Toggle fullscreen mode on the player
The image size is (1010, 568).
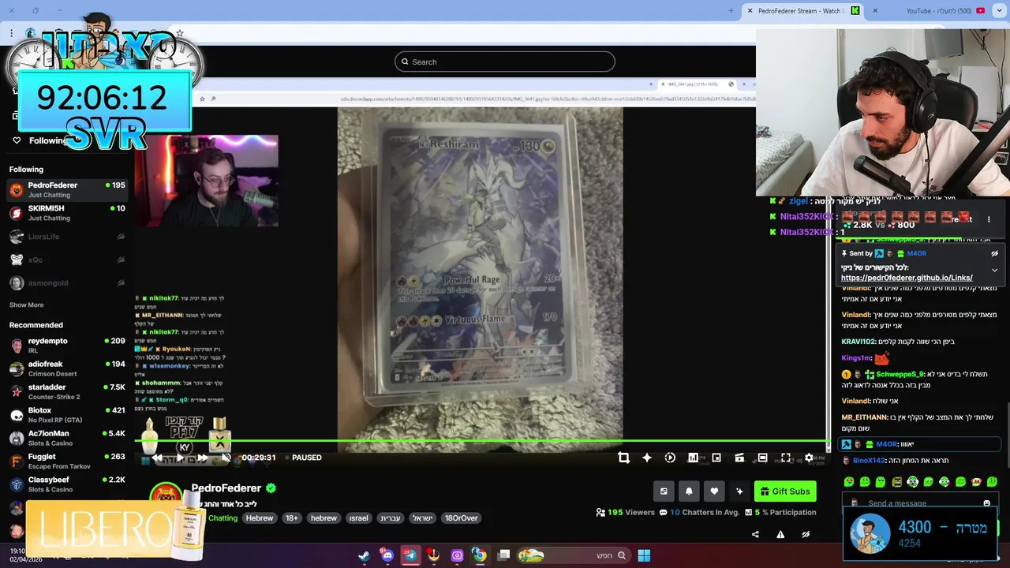tap(786, 458)
